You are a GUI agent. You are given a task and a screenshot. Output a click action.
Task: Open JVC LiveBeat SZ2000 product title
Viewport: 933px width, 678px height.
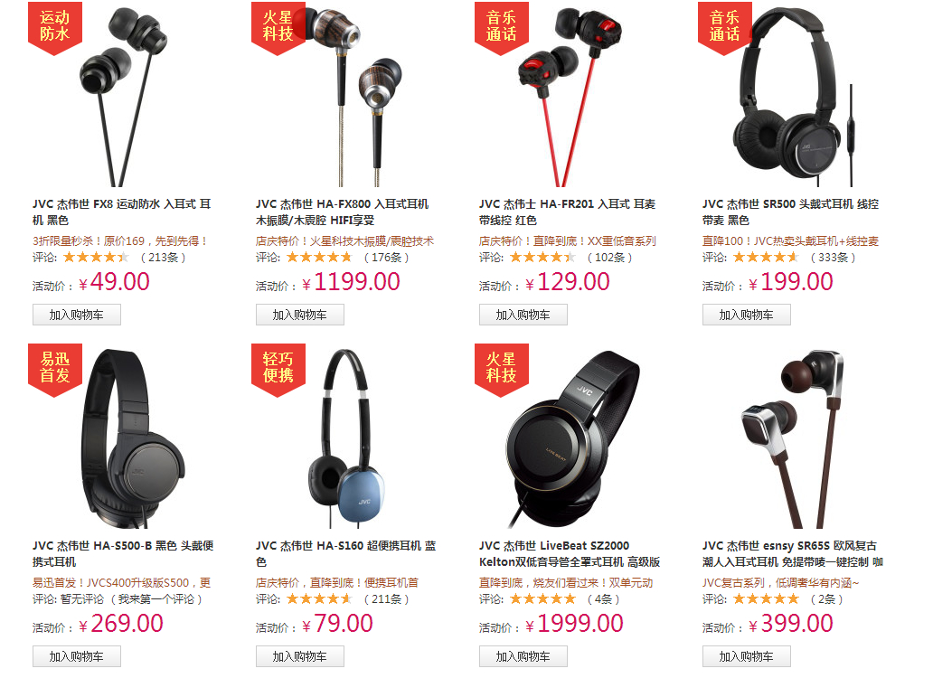tap(570, 553)
